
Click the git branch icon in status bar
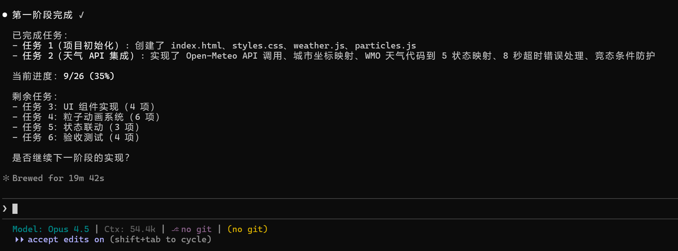[175, 229]
